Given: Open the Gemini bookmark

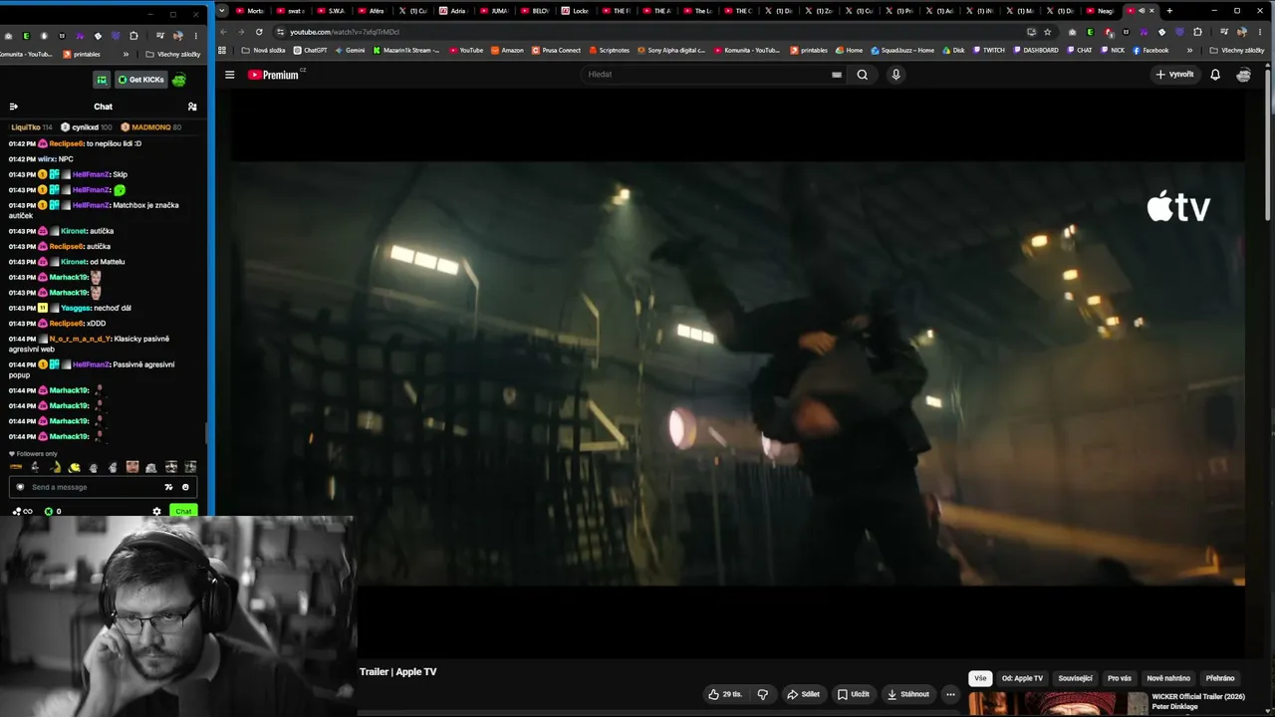Looking at the screenshot, I should pos(350,50).
